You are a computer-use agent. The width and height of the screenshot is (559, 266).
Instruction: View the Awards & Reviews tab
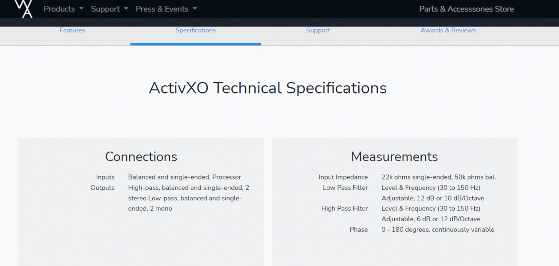pos(448,30)
